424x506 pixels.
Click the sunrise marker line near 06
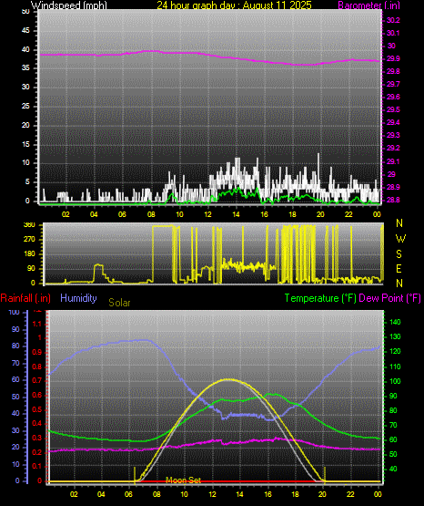(135, 475)
